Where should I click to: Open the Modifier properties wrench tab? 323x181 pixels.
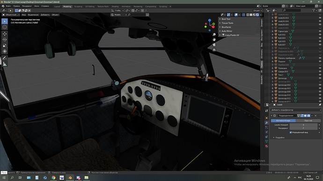tap(266, 123)
